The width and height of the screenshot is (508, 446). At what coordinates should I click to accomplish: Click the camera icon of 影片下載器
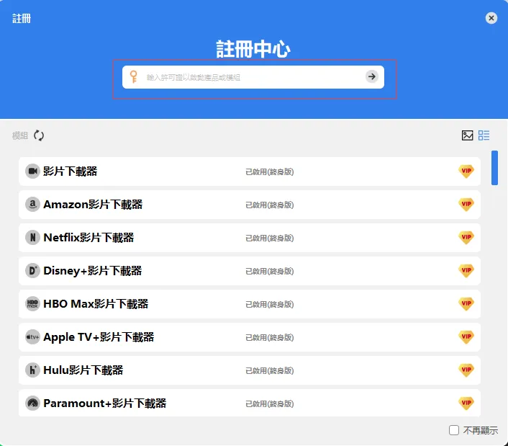[32, 171]
